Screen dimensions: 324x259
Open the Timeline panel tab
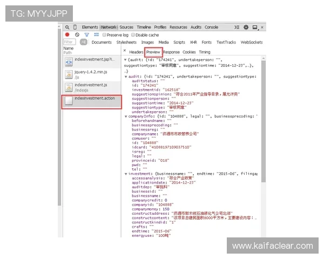pyautogui.click(x=144, y=27)
